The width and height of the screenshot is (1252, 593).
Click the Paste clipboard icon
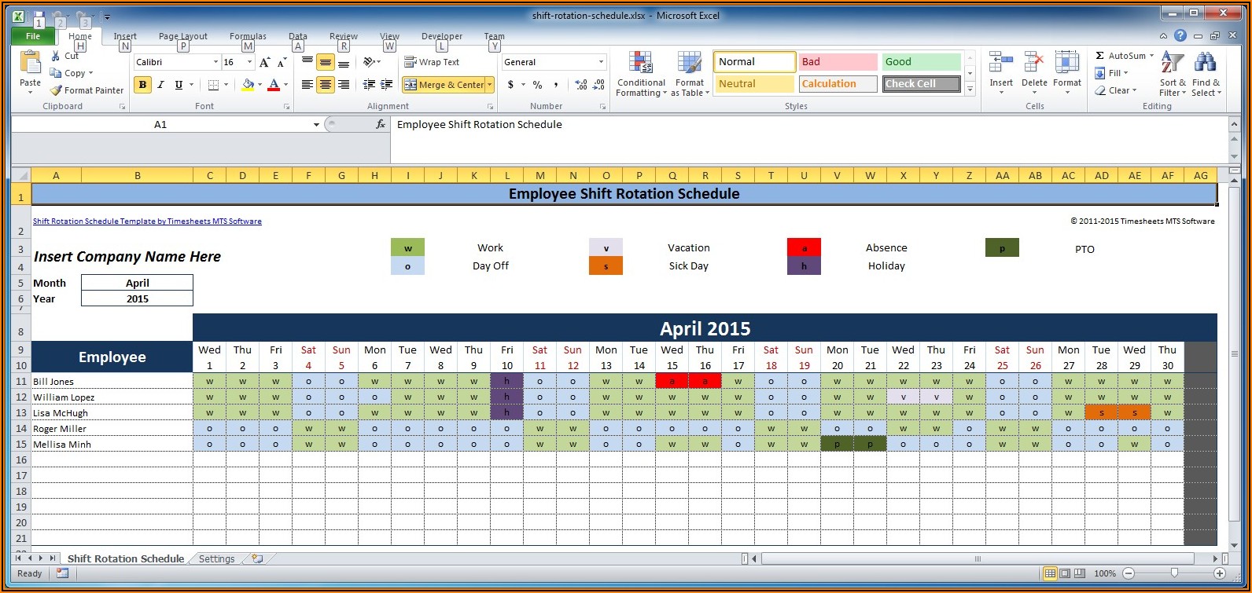pos(30,63)
